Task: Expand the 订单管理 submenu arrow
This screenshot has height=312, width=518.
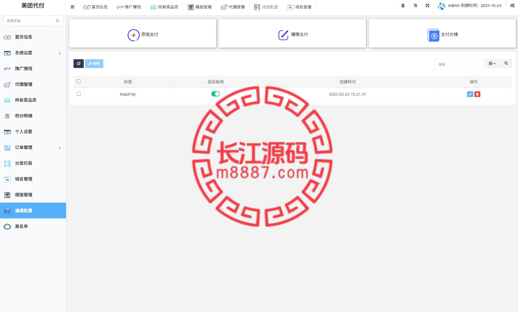Action: (60, 148)
